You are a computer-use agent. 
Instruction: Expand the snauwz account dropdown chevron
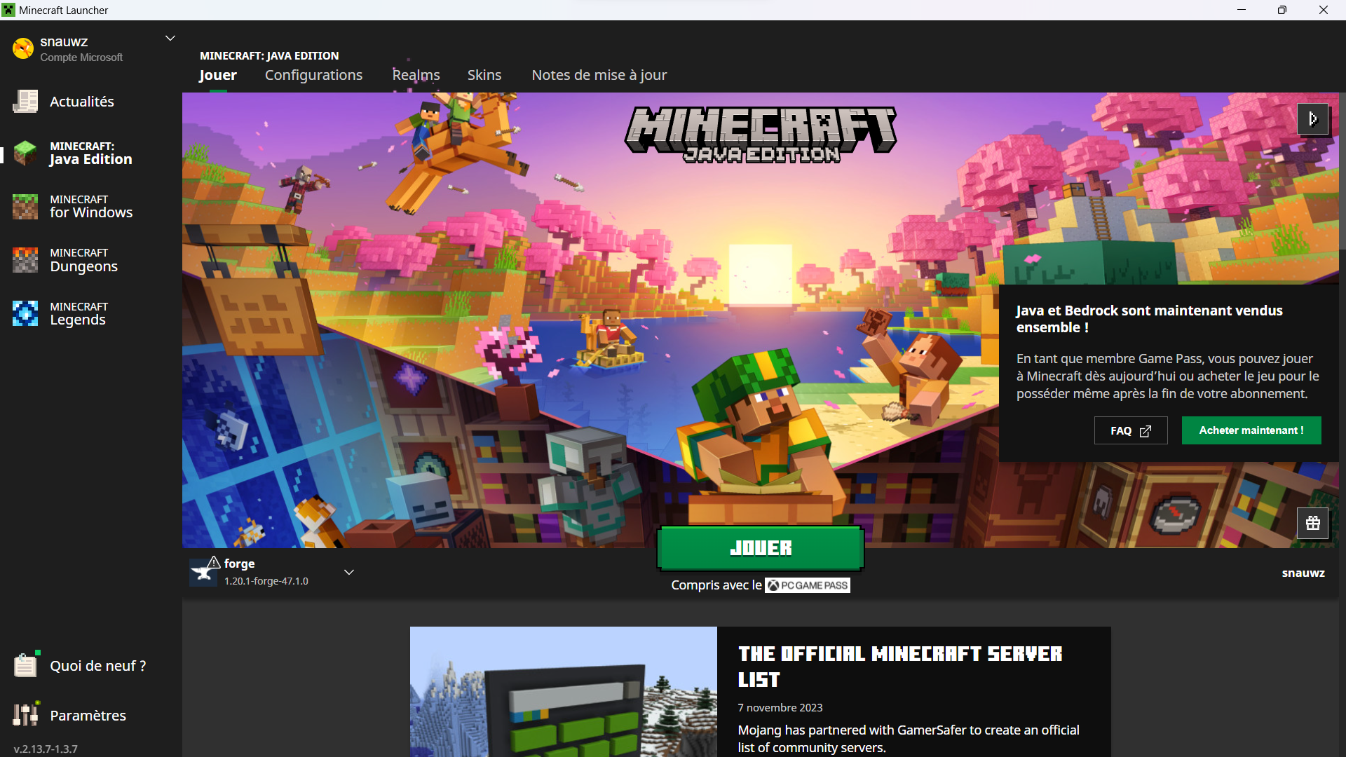point(170,38)
